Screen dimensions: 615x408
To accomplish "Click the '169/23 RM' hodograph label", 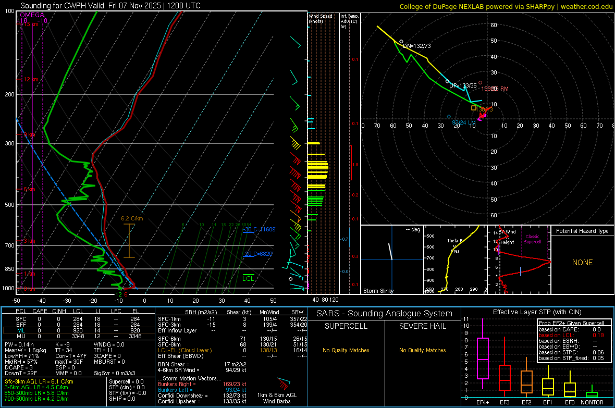I will point(495,89).
